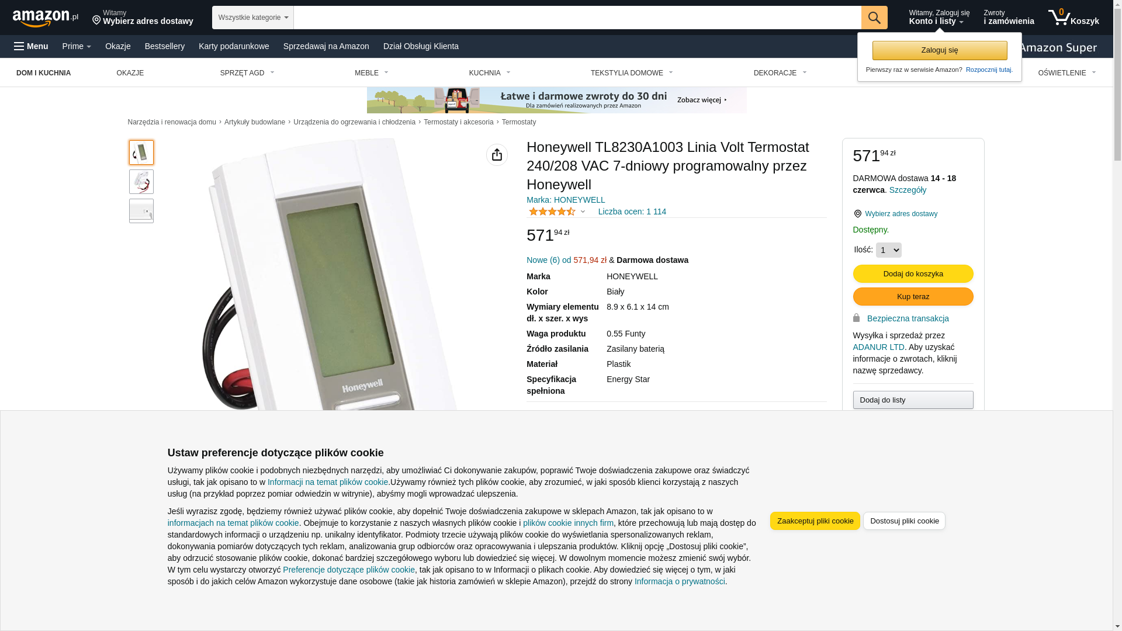Open the Wszystkie kategorie dropdown
Image resolution: width=1122 pixels, height=631 pixels.
click(x=252, y=18)
